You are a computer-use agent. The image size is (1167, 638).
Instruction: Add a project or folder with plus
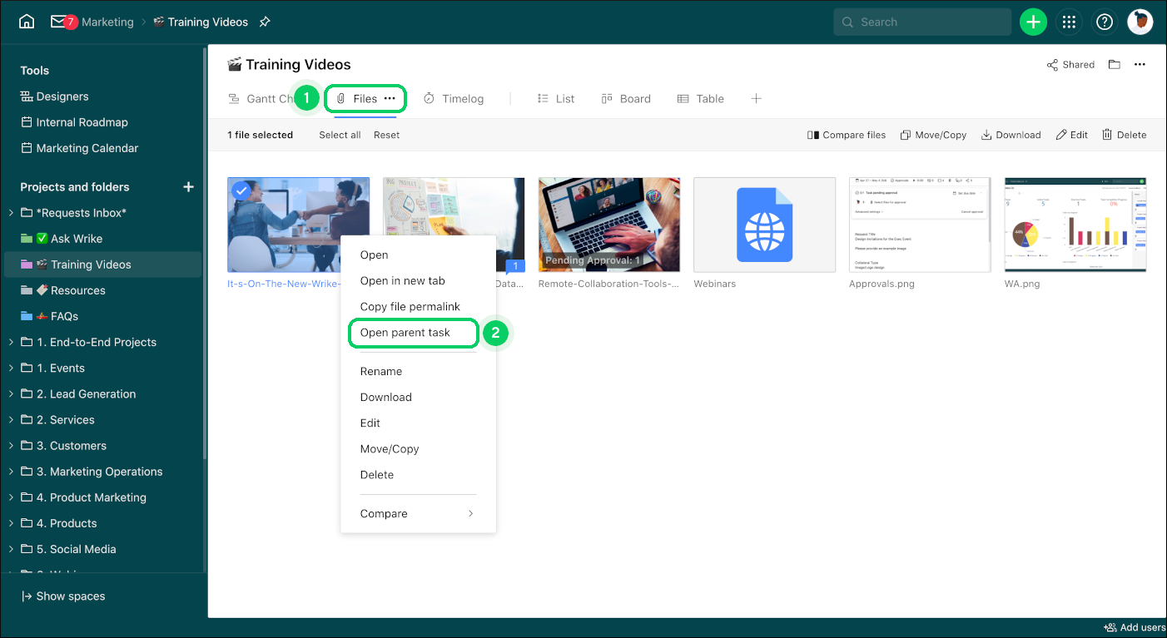[x=189, y=186]
